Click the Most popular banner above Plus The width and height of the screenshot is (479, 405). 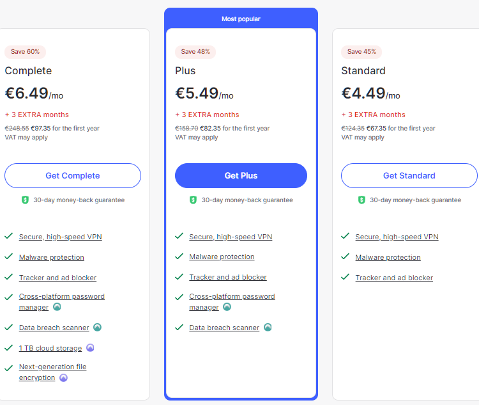(241, 19)
